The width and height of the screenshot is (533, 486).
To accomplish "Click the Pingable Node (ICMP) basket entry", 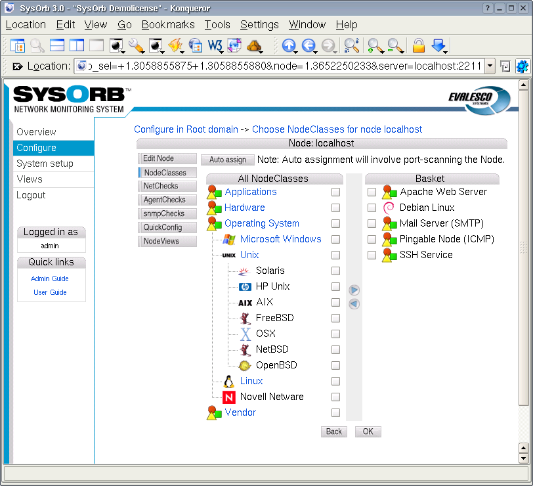I will point(446,240).
